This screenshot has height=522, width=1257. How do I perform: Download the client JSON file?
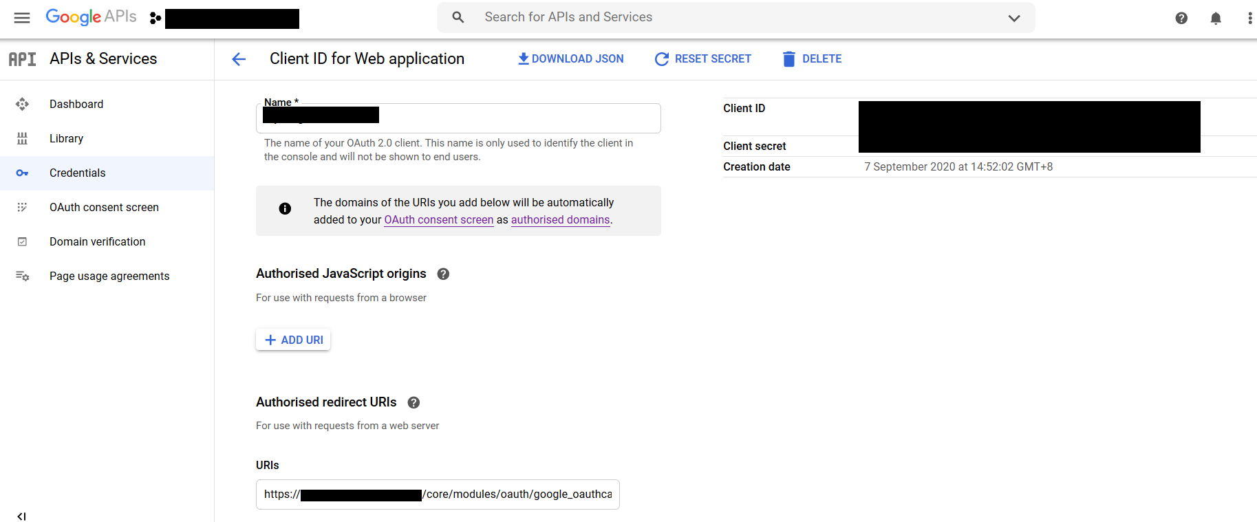(x=570, y=59)
